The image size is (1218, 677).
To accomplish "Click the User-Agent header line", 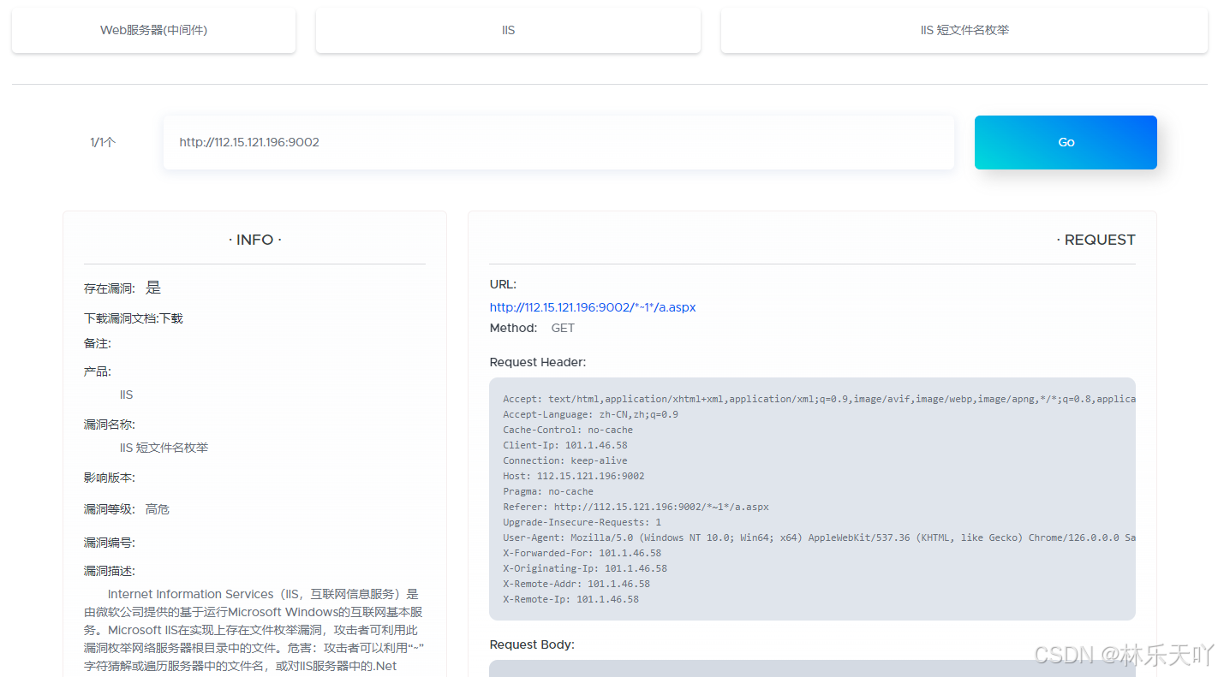I will [819, 537].
